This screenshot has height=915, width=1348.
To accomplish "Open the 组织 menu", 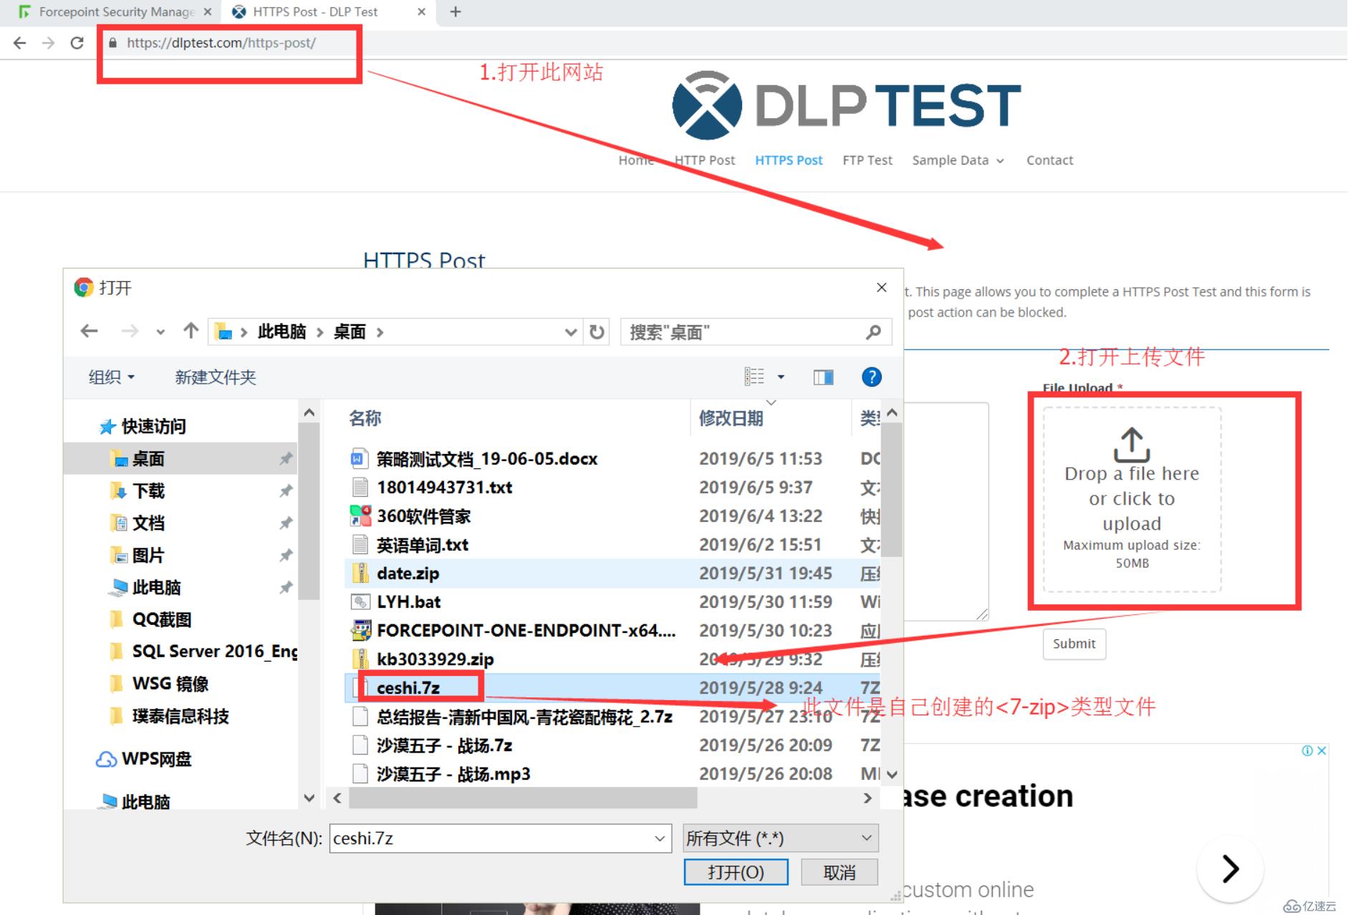I will 111,377.
